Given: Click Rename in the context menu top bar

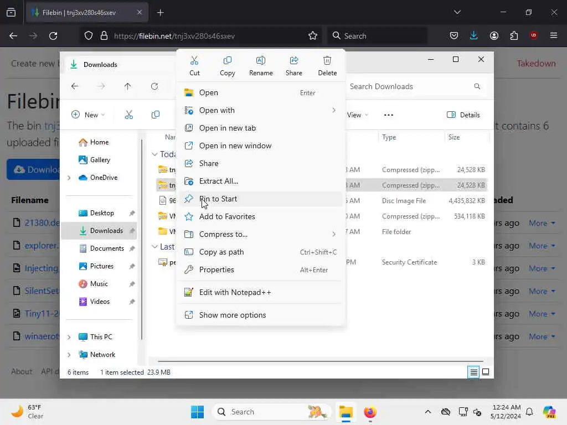Looking at the screenshot, I should (261, 66).
